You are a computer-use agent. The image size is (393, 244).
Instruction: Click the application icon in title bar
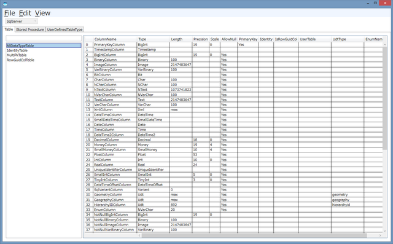[x=5, y=4]
